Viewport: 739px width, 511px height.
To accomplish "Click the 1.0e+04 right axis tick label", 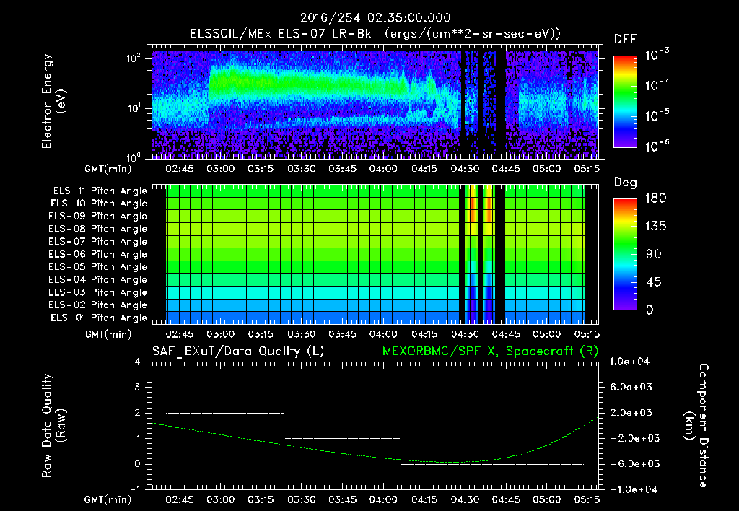I will pyautogui.click(x=629, y=362).
